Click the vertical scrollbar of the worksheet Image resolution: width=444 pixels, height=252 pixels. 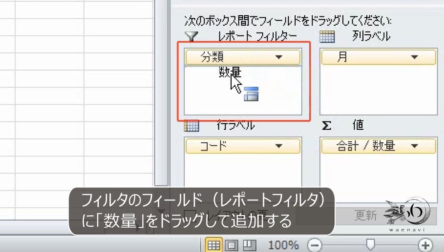click(161, 93)
